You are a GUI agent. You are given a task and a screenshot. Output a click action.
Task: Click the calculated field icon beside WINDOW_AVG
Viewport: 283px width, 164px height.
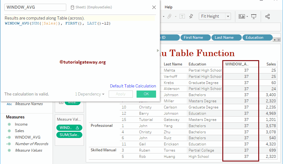pyautogui.click(x=9, y=137)
